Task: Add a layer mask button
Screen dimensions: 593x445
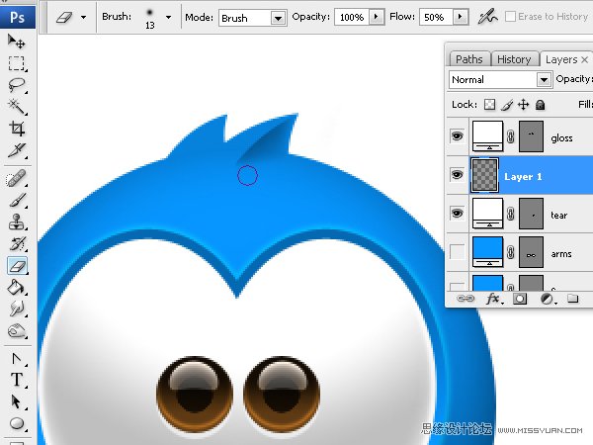Action: (520, 299)
